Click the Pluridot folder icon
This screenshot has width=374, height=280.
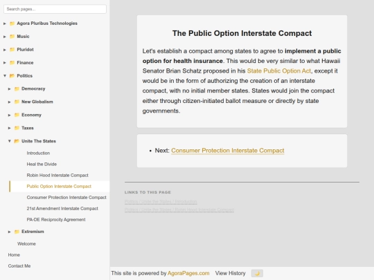[12, 50]
